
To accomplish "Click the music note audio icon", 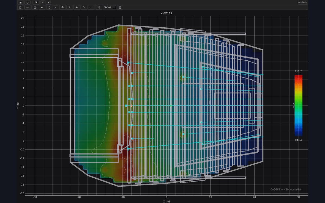I will (x=99, y=7).
